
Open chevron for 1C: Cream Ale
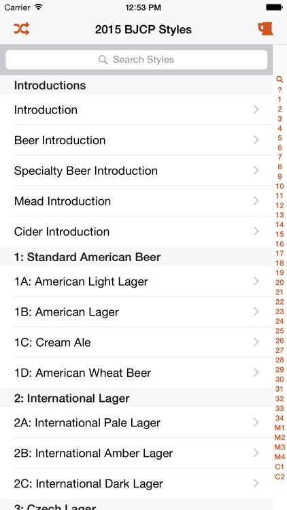[x=256, y=342]
